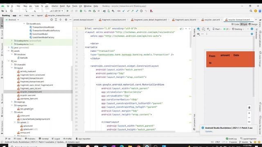Switch editor to Split view mode
This screenshot has height=147, width=262.
click(244, 24)
